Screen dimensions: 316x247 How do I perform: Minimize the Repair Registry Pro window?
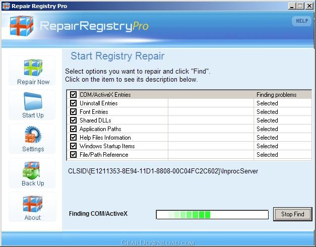pyautogui.click(x=292, y=6)
